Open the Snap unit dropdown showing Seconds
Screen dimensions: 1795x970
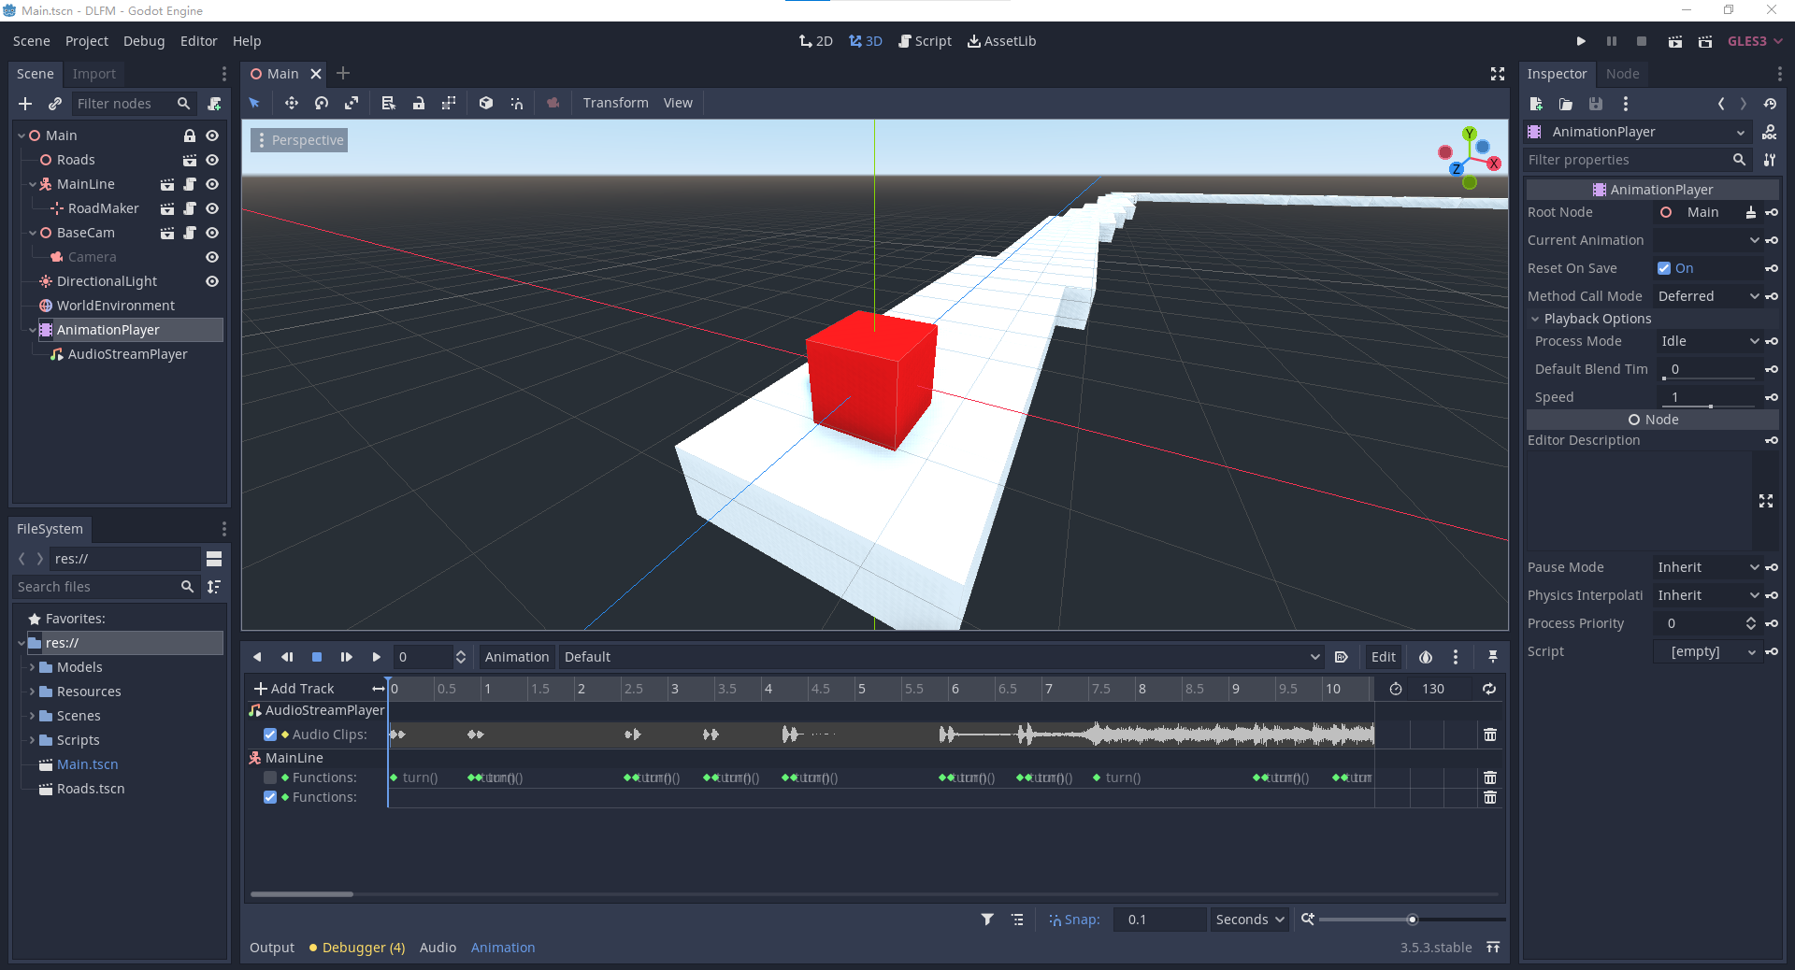(1249, 919)
